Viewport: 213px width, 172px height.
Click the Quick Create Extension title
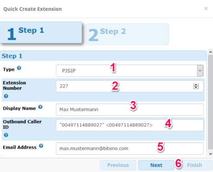tap(33, 9)
